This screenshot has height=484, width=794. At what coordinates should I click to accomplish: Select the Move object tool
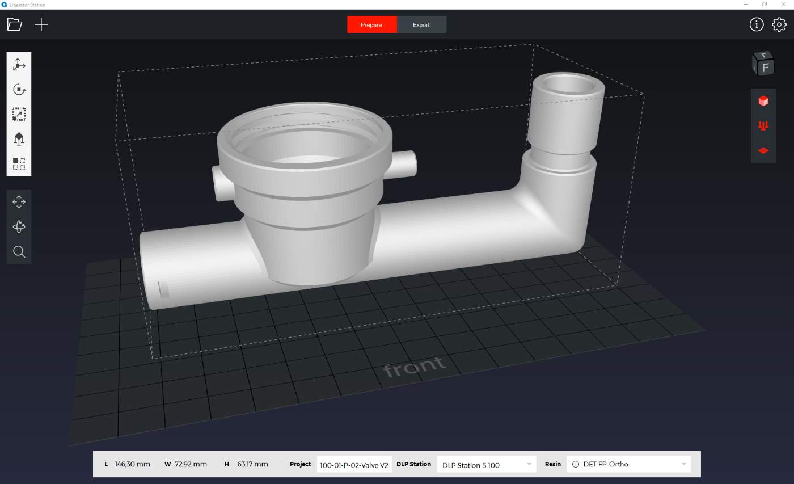19,65
